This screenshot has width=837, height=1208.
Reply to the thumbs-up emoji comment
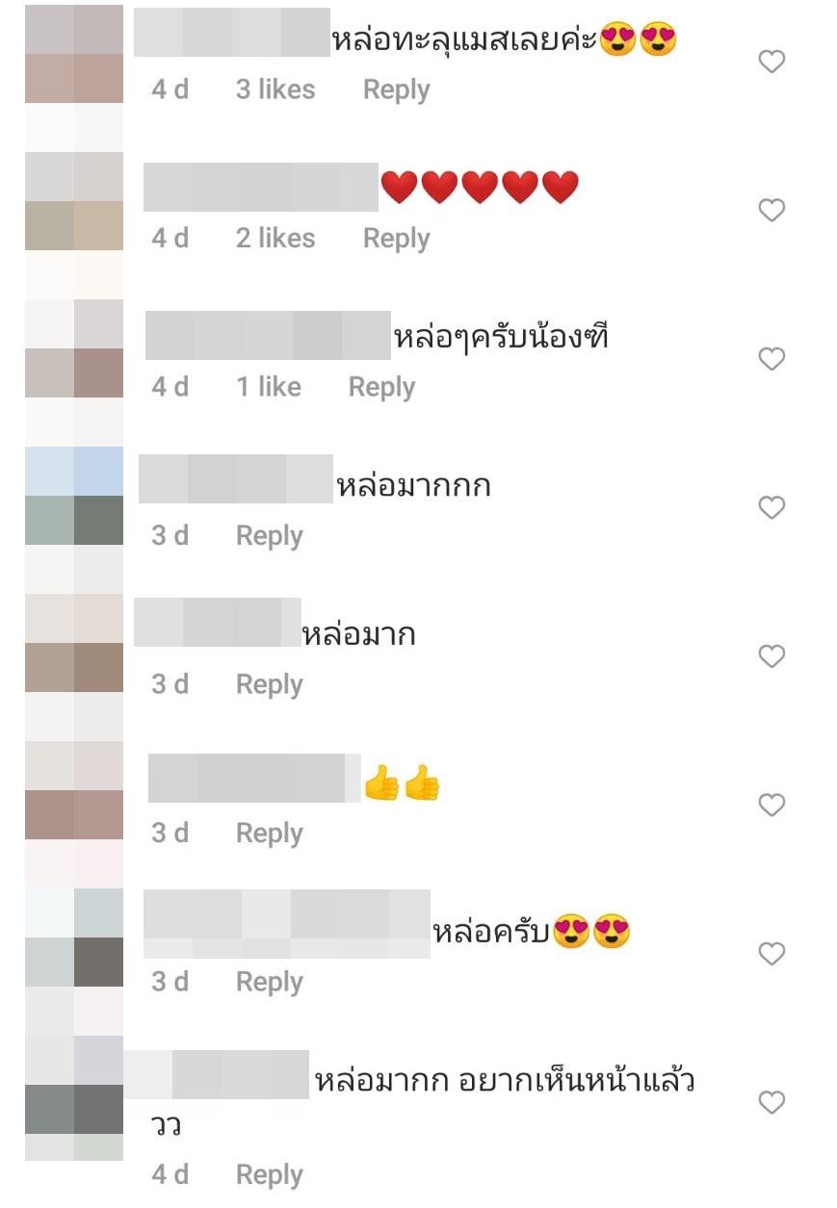(x=269, y=834)
